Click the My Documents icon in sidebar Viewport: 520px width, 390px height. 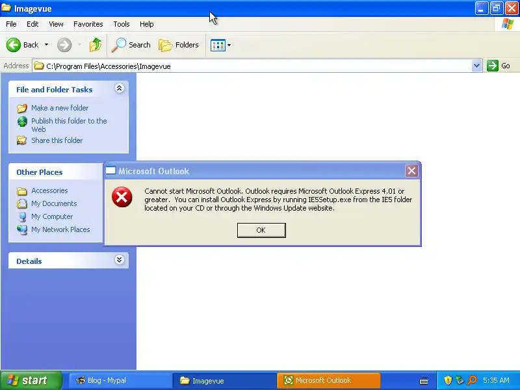point(22,203)
